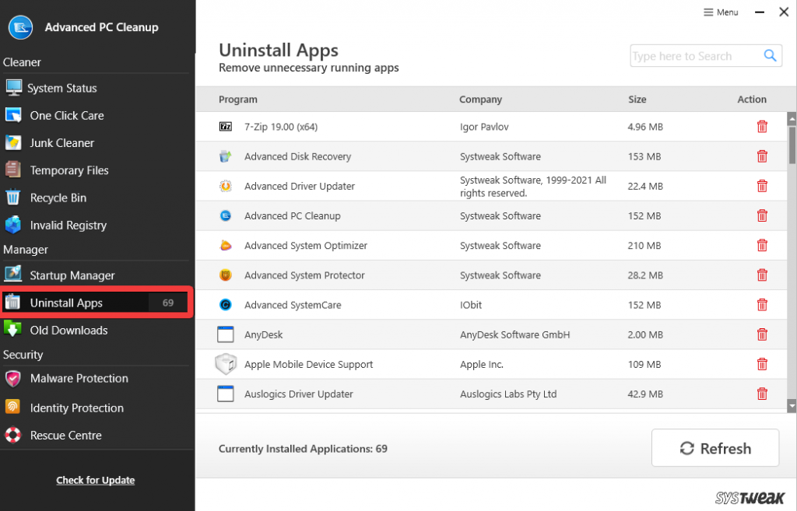Screen dimensions: 797x511
Task: Click the 210 MB size value
Action: tap(644, 245)
